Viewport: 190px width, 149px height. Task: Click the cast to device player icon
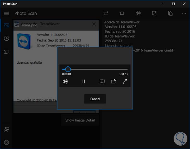113,81
